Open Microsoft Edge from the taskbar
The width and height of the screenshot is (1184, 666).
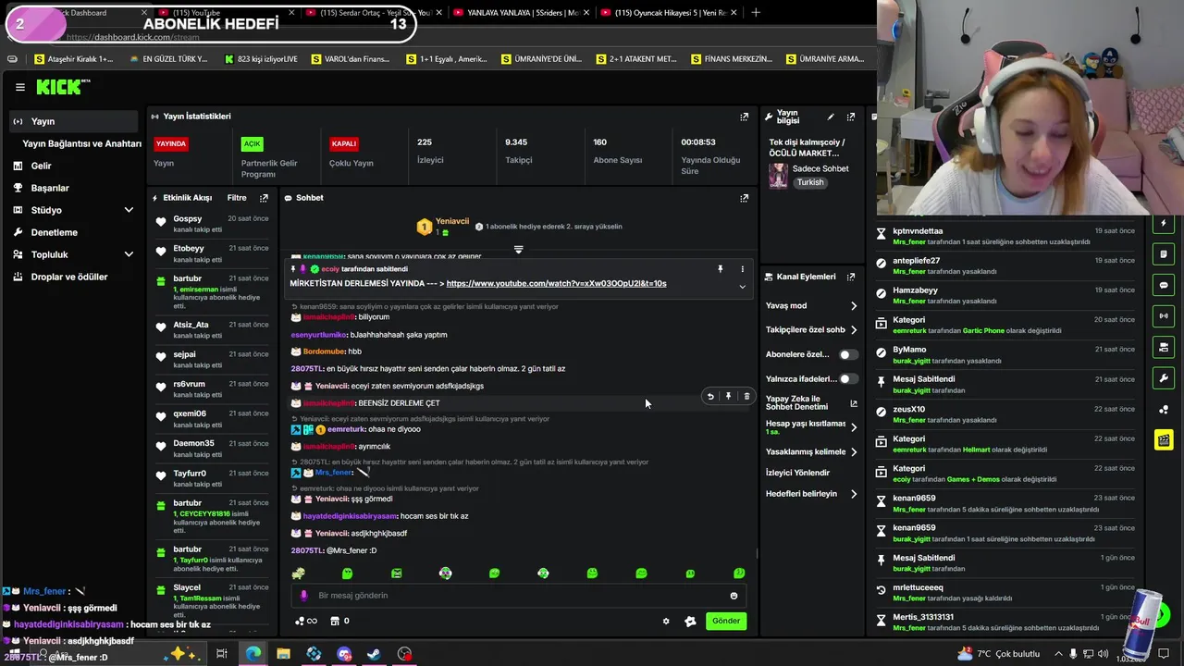(253, 654)
